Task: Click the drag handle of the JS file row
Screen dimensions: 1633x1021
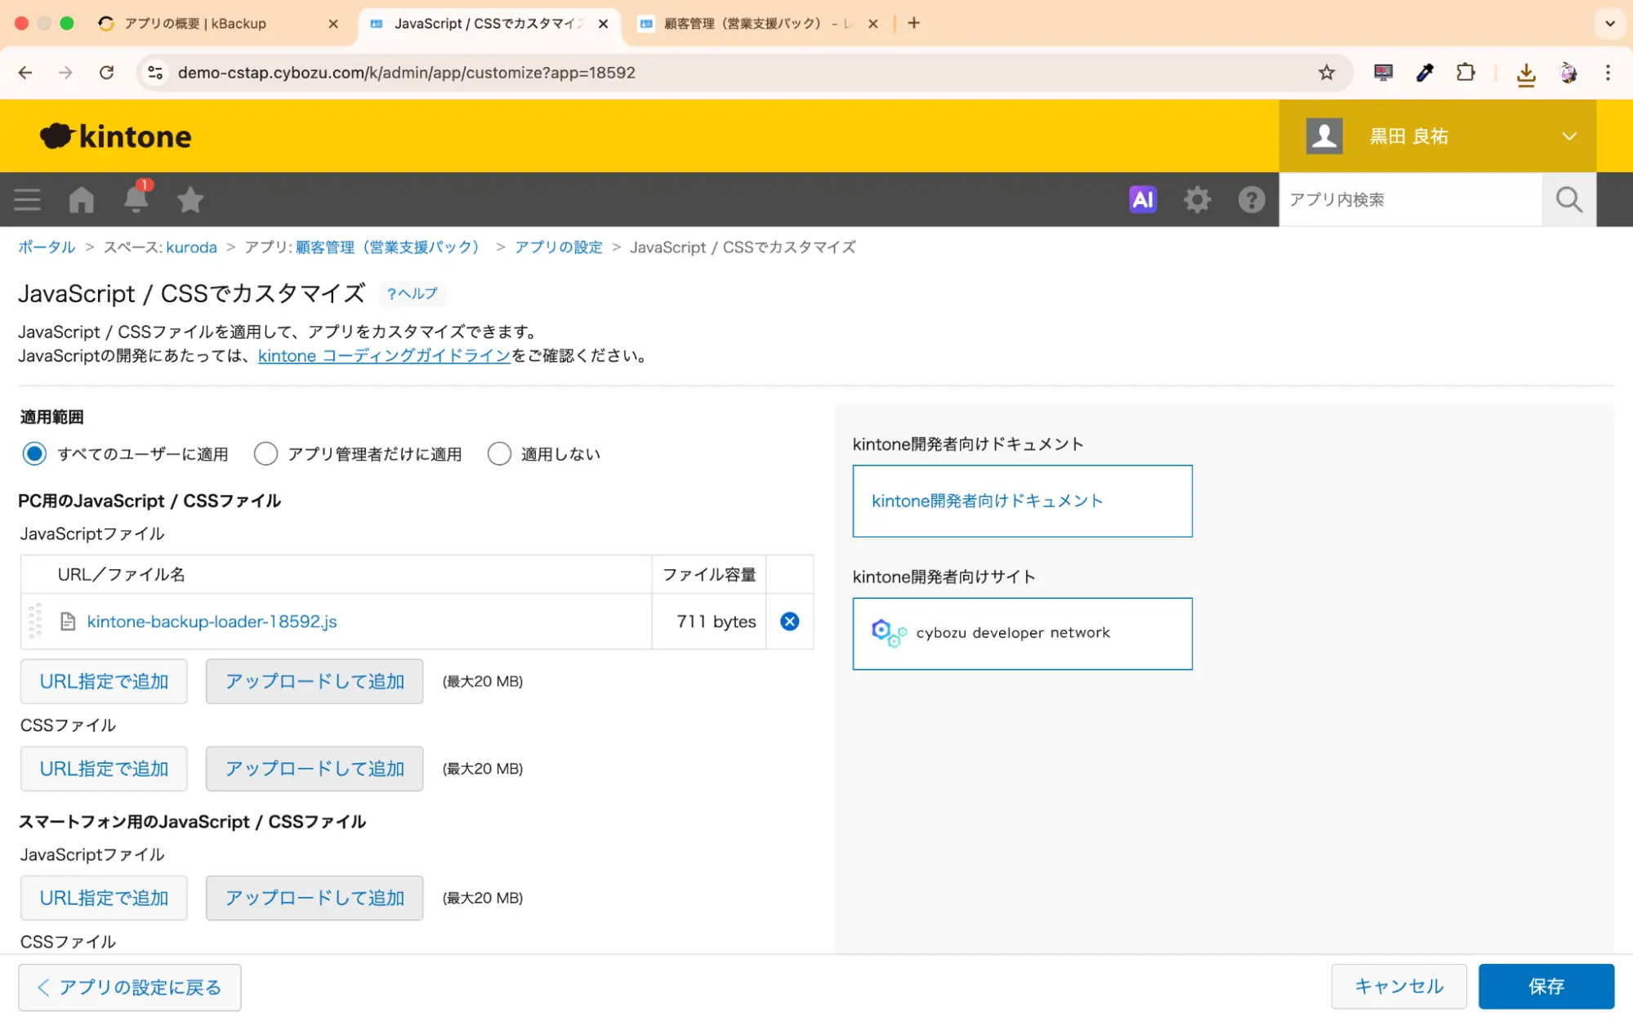Action: coord(35,622)
